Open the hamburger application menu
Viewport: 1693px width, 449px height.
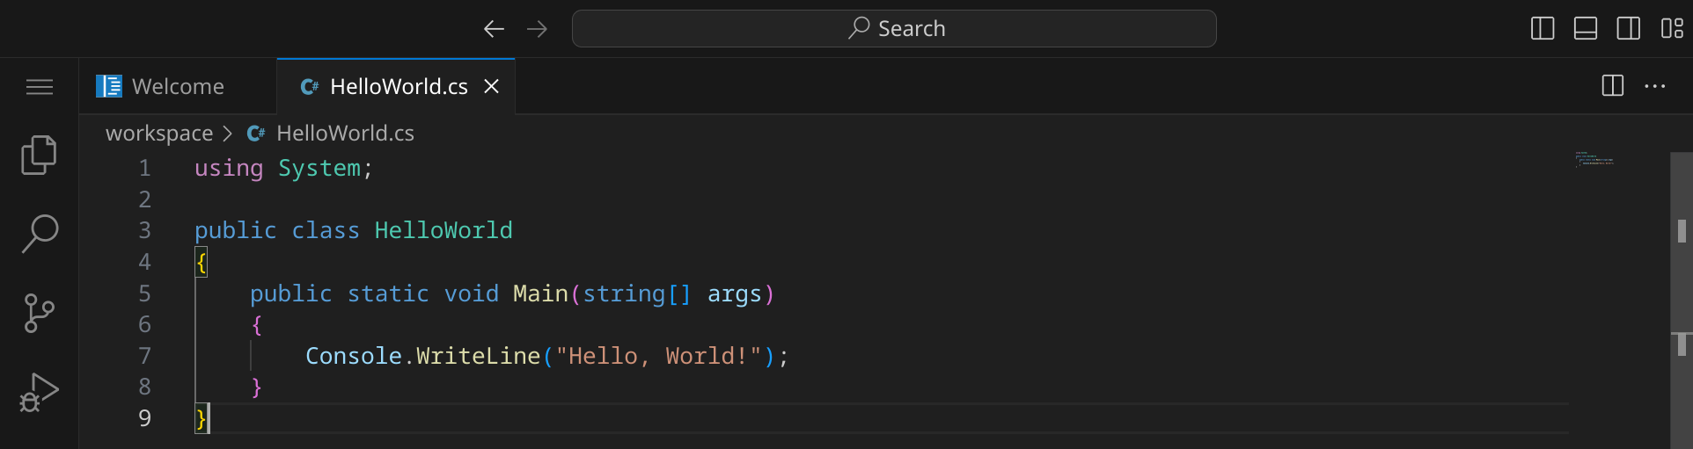click(x=39, y=87)
